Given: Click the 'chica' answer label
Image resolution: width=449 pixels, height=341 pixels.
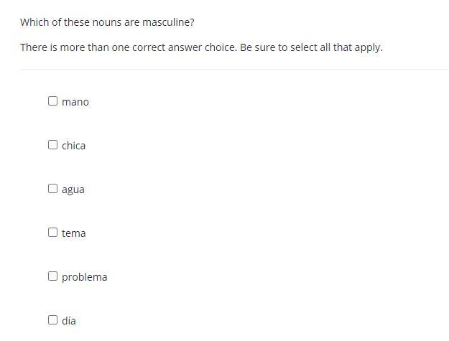Looking at the screenshot, I should (x=73, y=146).
